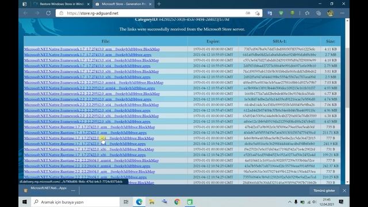Open the Windows Start menu
The width and height of the screenshot is (368, 207).
25,202
